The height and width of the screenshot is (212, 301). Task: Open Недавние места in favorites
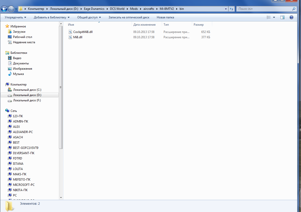24,42
